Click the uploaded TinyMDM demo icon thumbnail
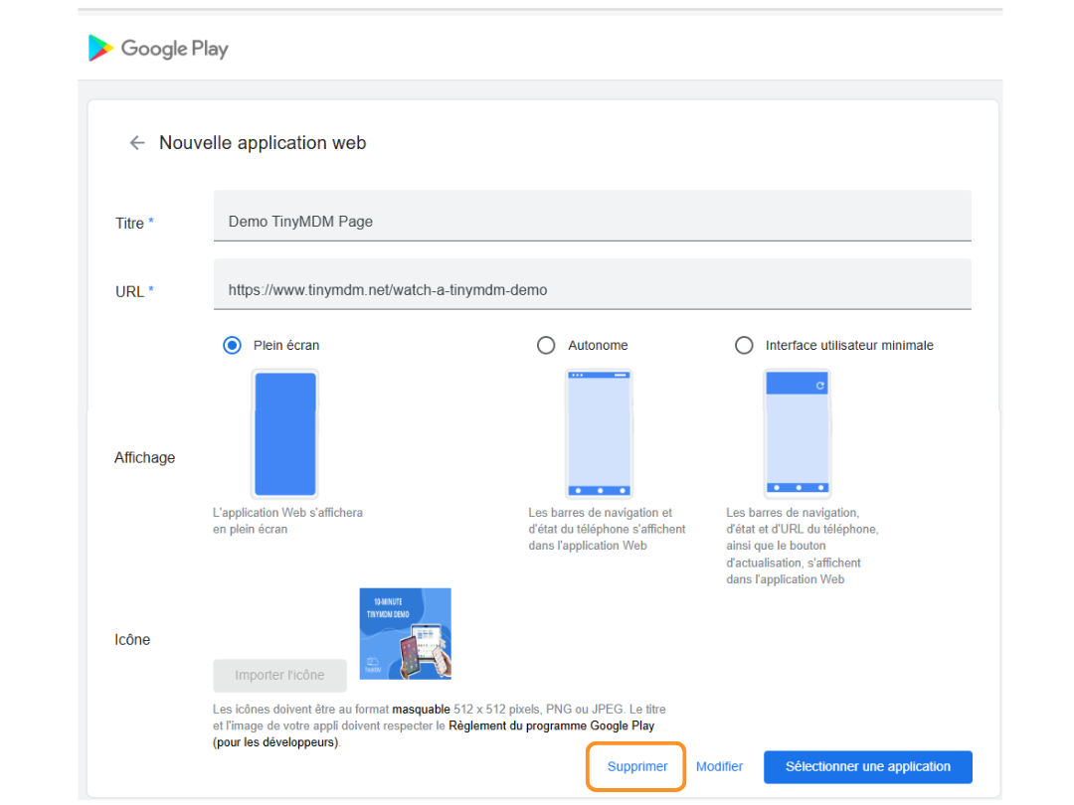The width and height of the screenshot is (1074, 805). tap(406, 633)
